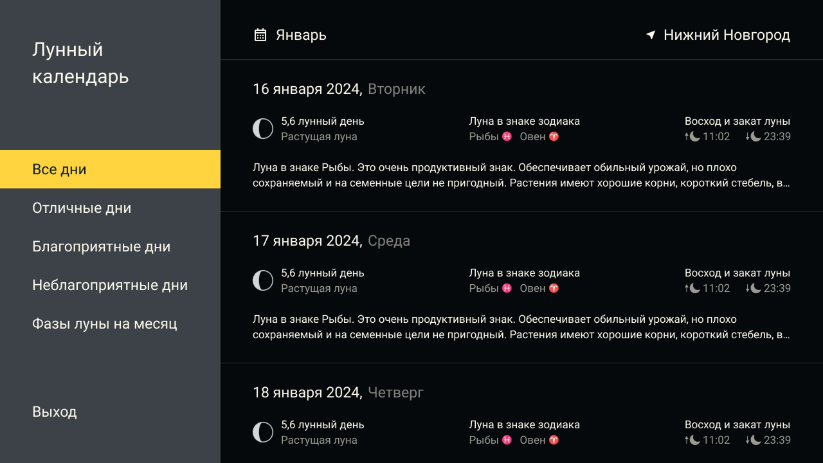Click the moon phase icon for 16 января
823x463 pixels.
(x=263, y=129)
